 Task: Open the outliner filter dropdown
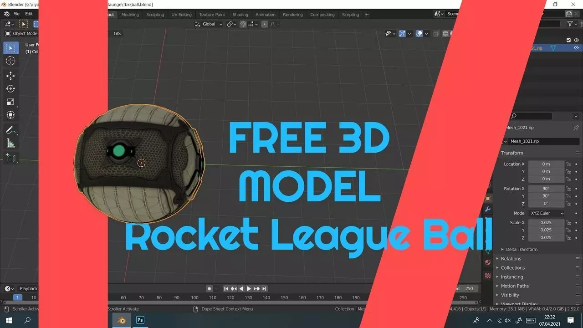[572, 24]
